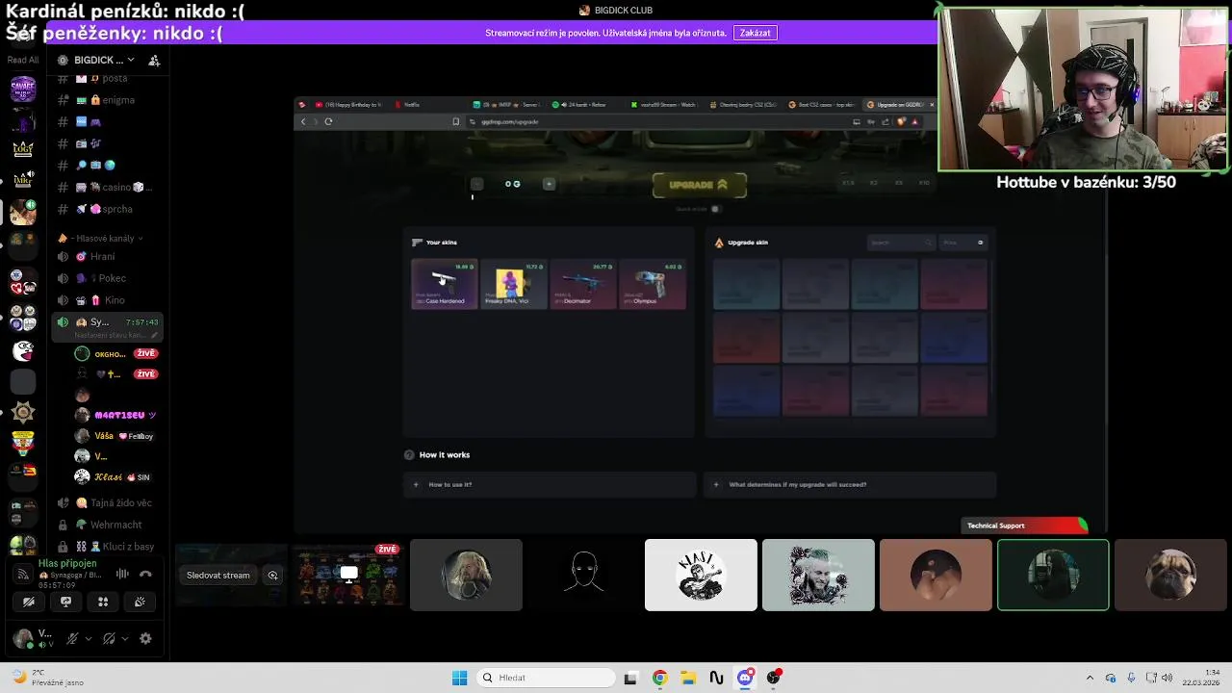This screenshot has width=1232, height=693.
Task: Join the Tajná žido věc voice channel
Action: (x=108, y=502)
